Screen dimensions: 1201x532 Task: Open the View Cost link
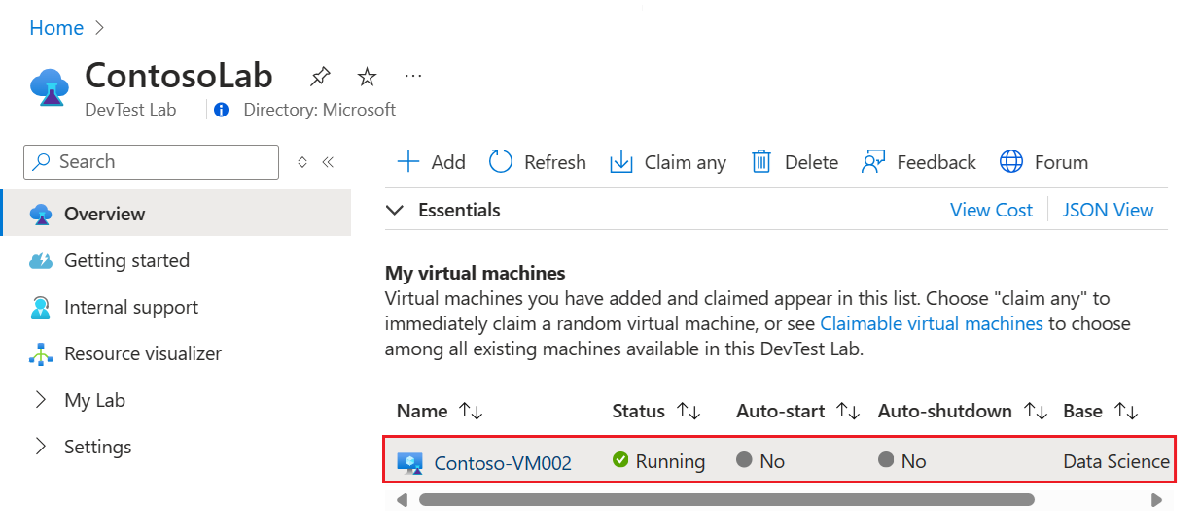tap(991, 210)
